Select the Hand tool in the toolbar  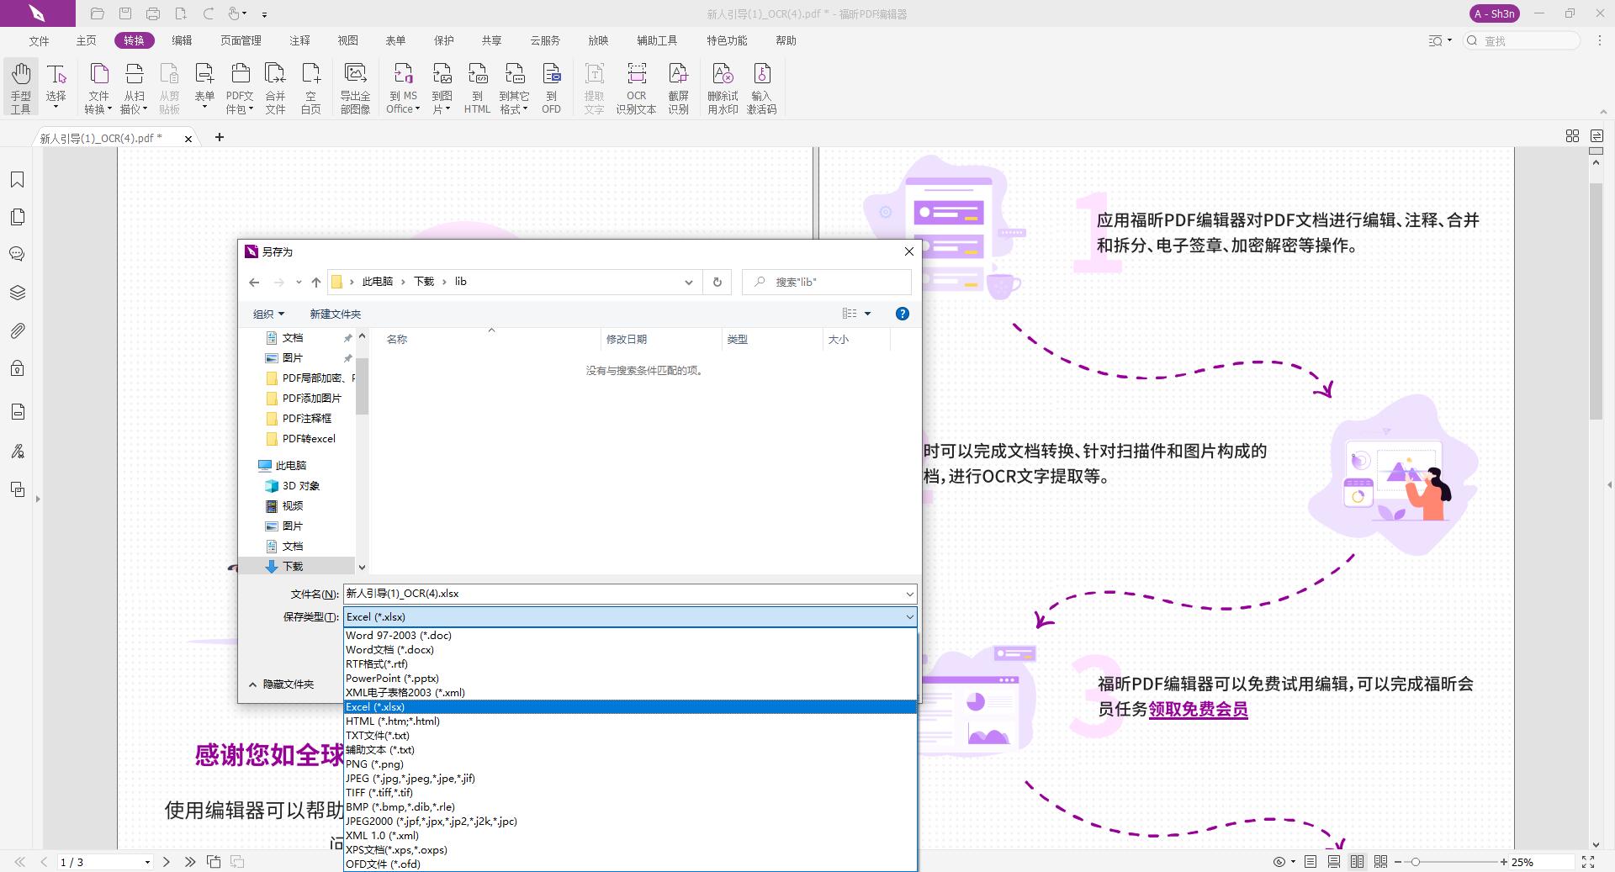pyautogui.click(x=19, y=87)
